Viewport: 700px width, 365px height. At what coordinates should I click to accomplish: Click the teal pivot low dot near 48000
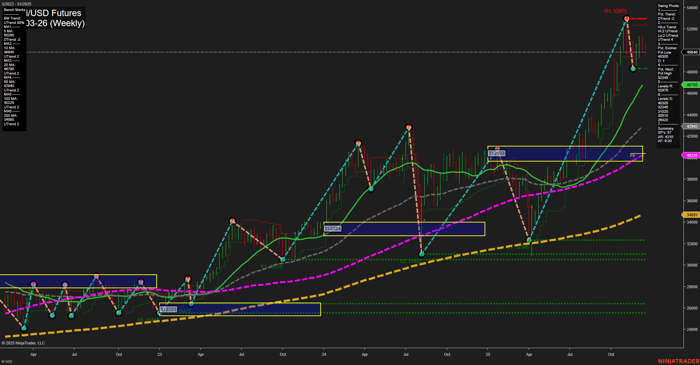tap(633, 68)
